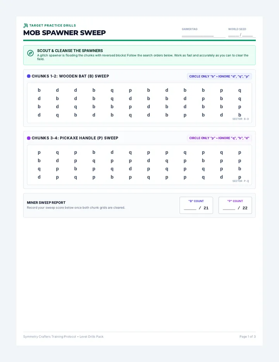Click the Target Practice Drills green label
The height and width of the screenshot is (362, 279).
(x=53, y=25)
